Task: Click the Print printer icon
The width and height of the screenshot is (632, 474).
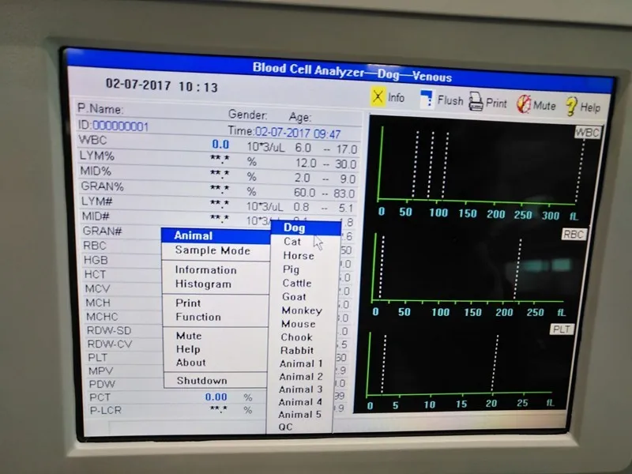Action: (x=476, y=102)
